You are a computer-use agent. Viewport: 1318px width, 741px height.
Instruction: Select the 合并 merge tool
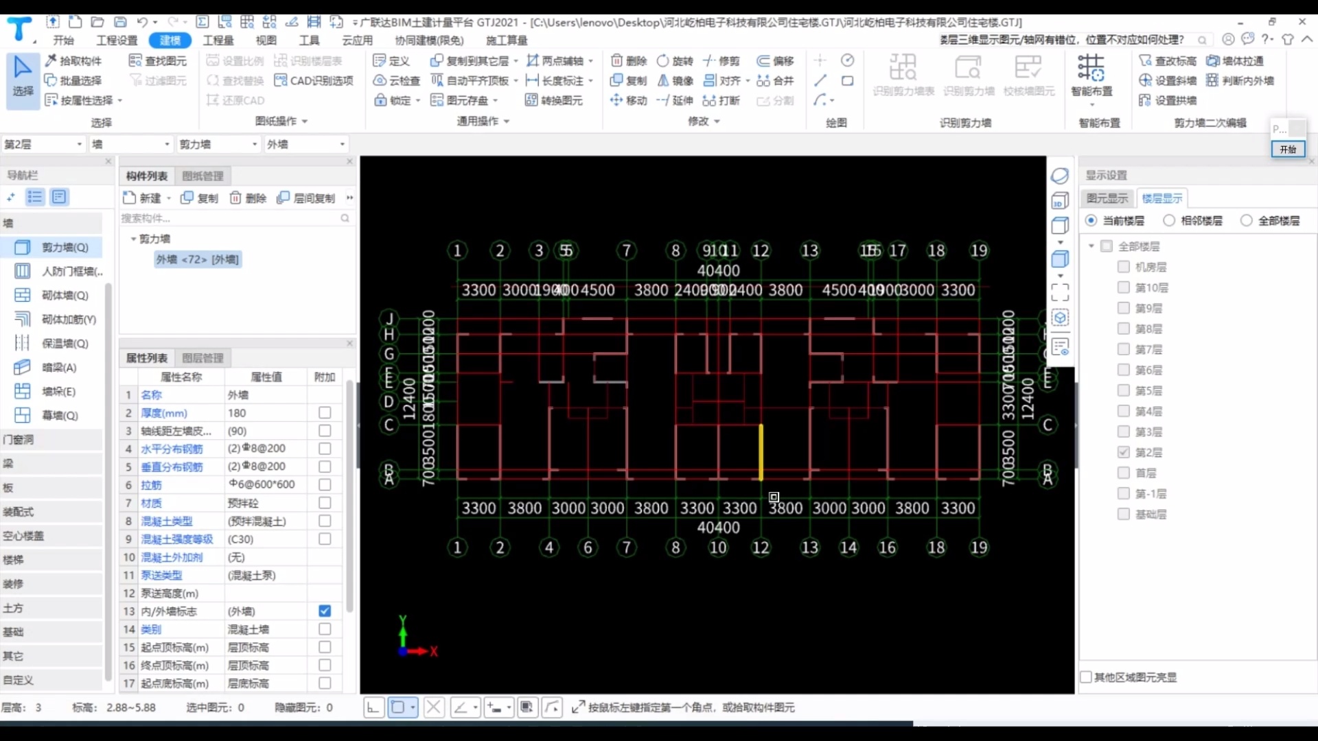click(x=775, y=80)
